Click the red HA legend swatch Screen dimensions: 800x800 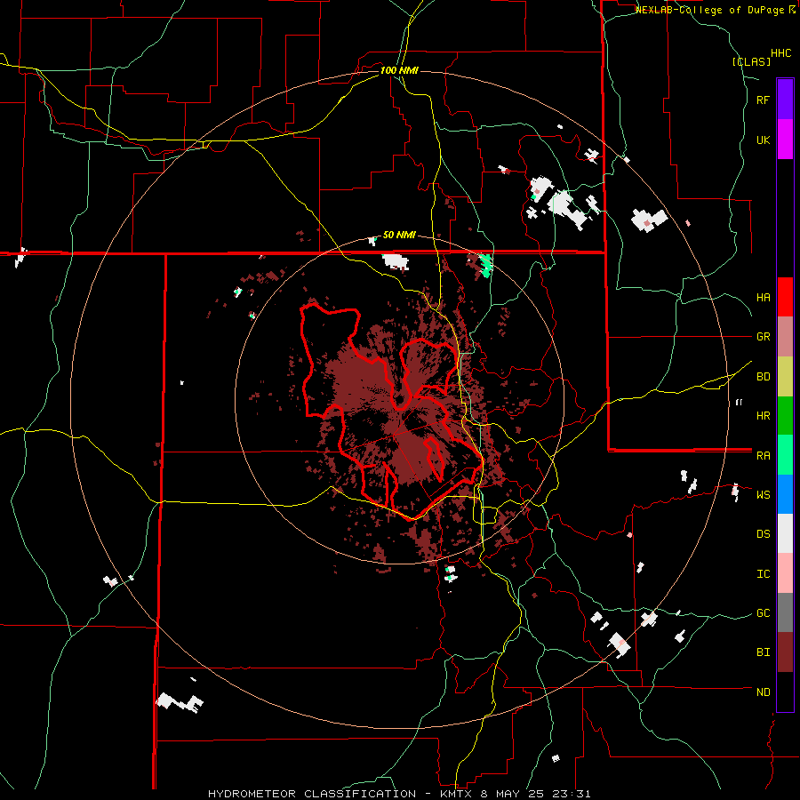point(785,297)
